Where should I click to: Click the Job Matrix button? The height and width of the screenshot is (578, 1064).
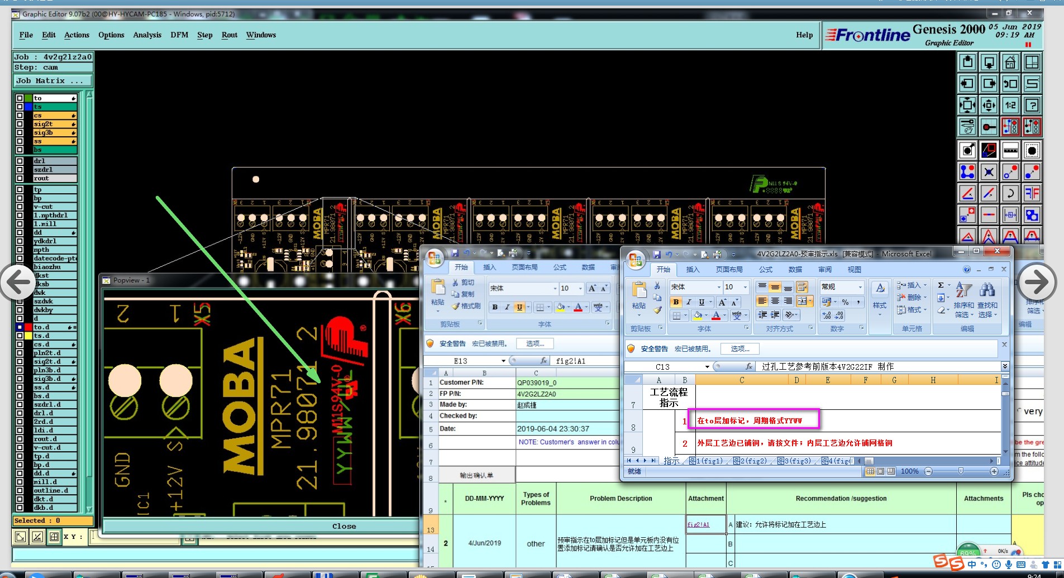(53, 81)
